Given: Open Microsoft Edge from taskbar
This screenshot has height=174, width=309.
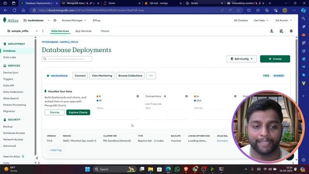Looking at the screenshot, I should (x=169, y=169).
